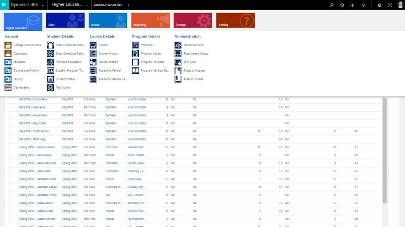Open record Spring 2018 - Abdul Reynolds
This screenshot has height=227, width=405.
coord(38,163)
